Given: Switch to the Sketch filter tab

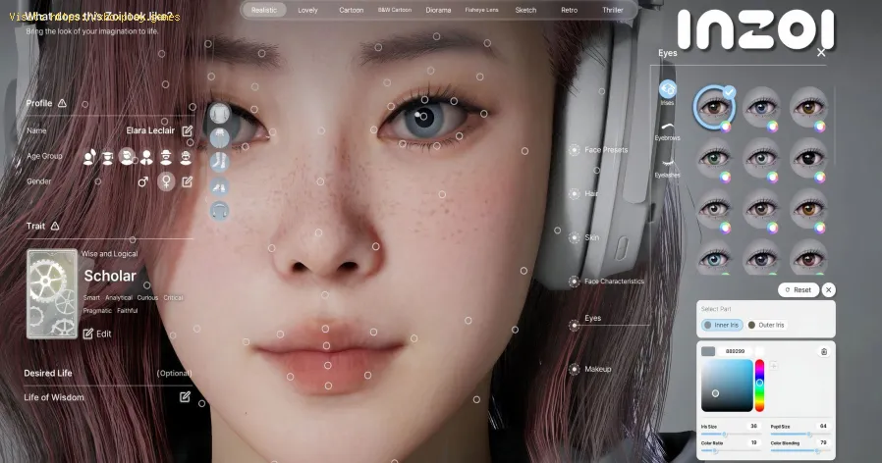Looking at the screenshot, I should coord(525,10).
